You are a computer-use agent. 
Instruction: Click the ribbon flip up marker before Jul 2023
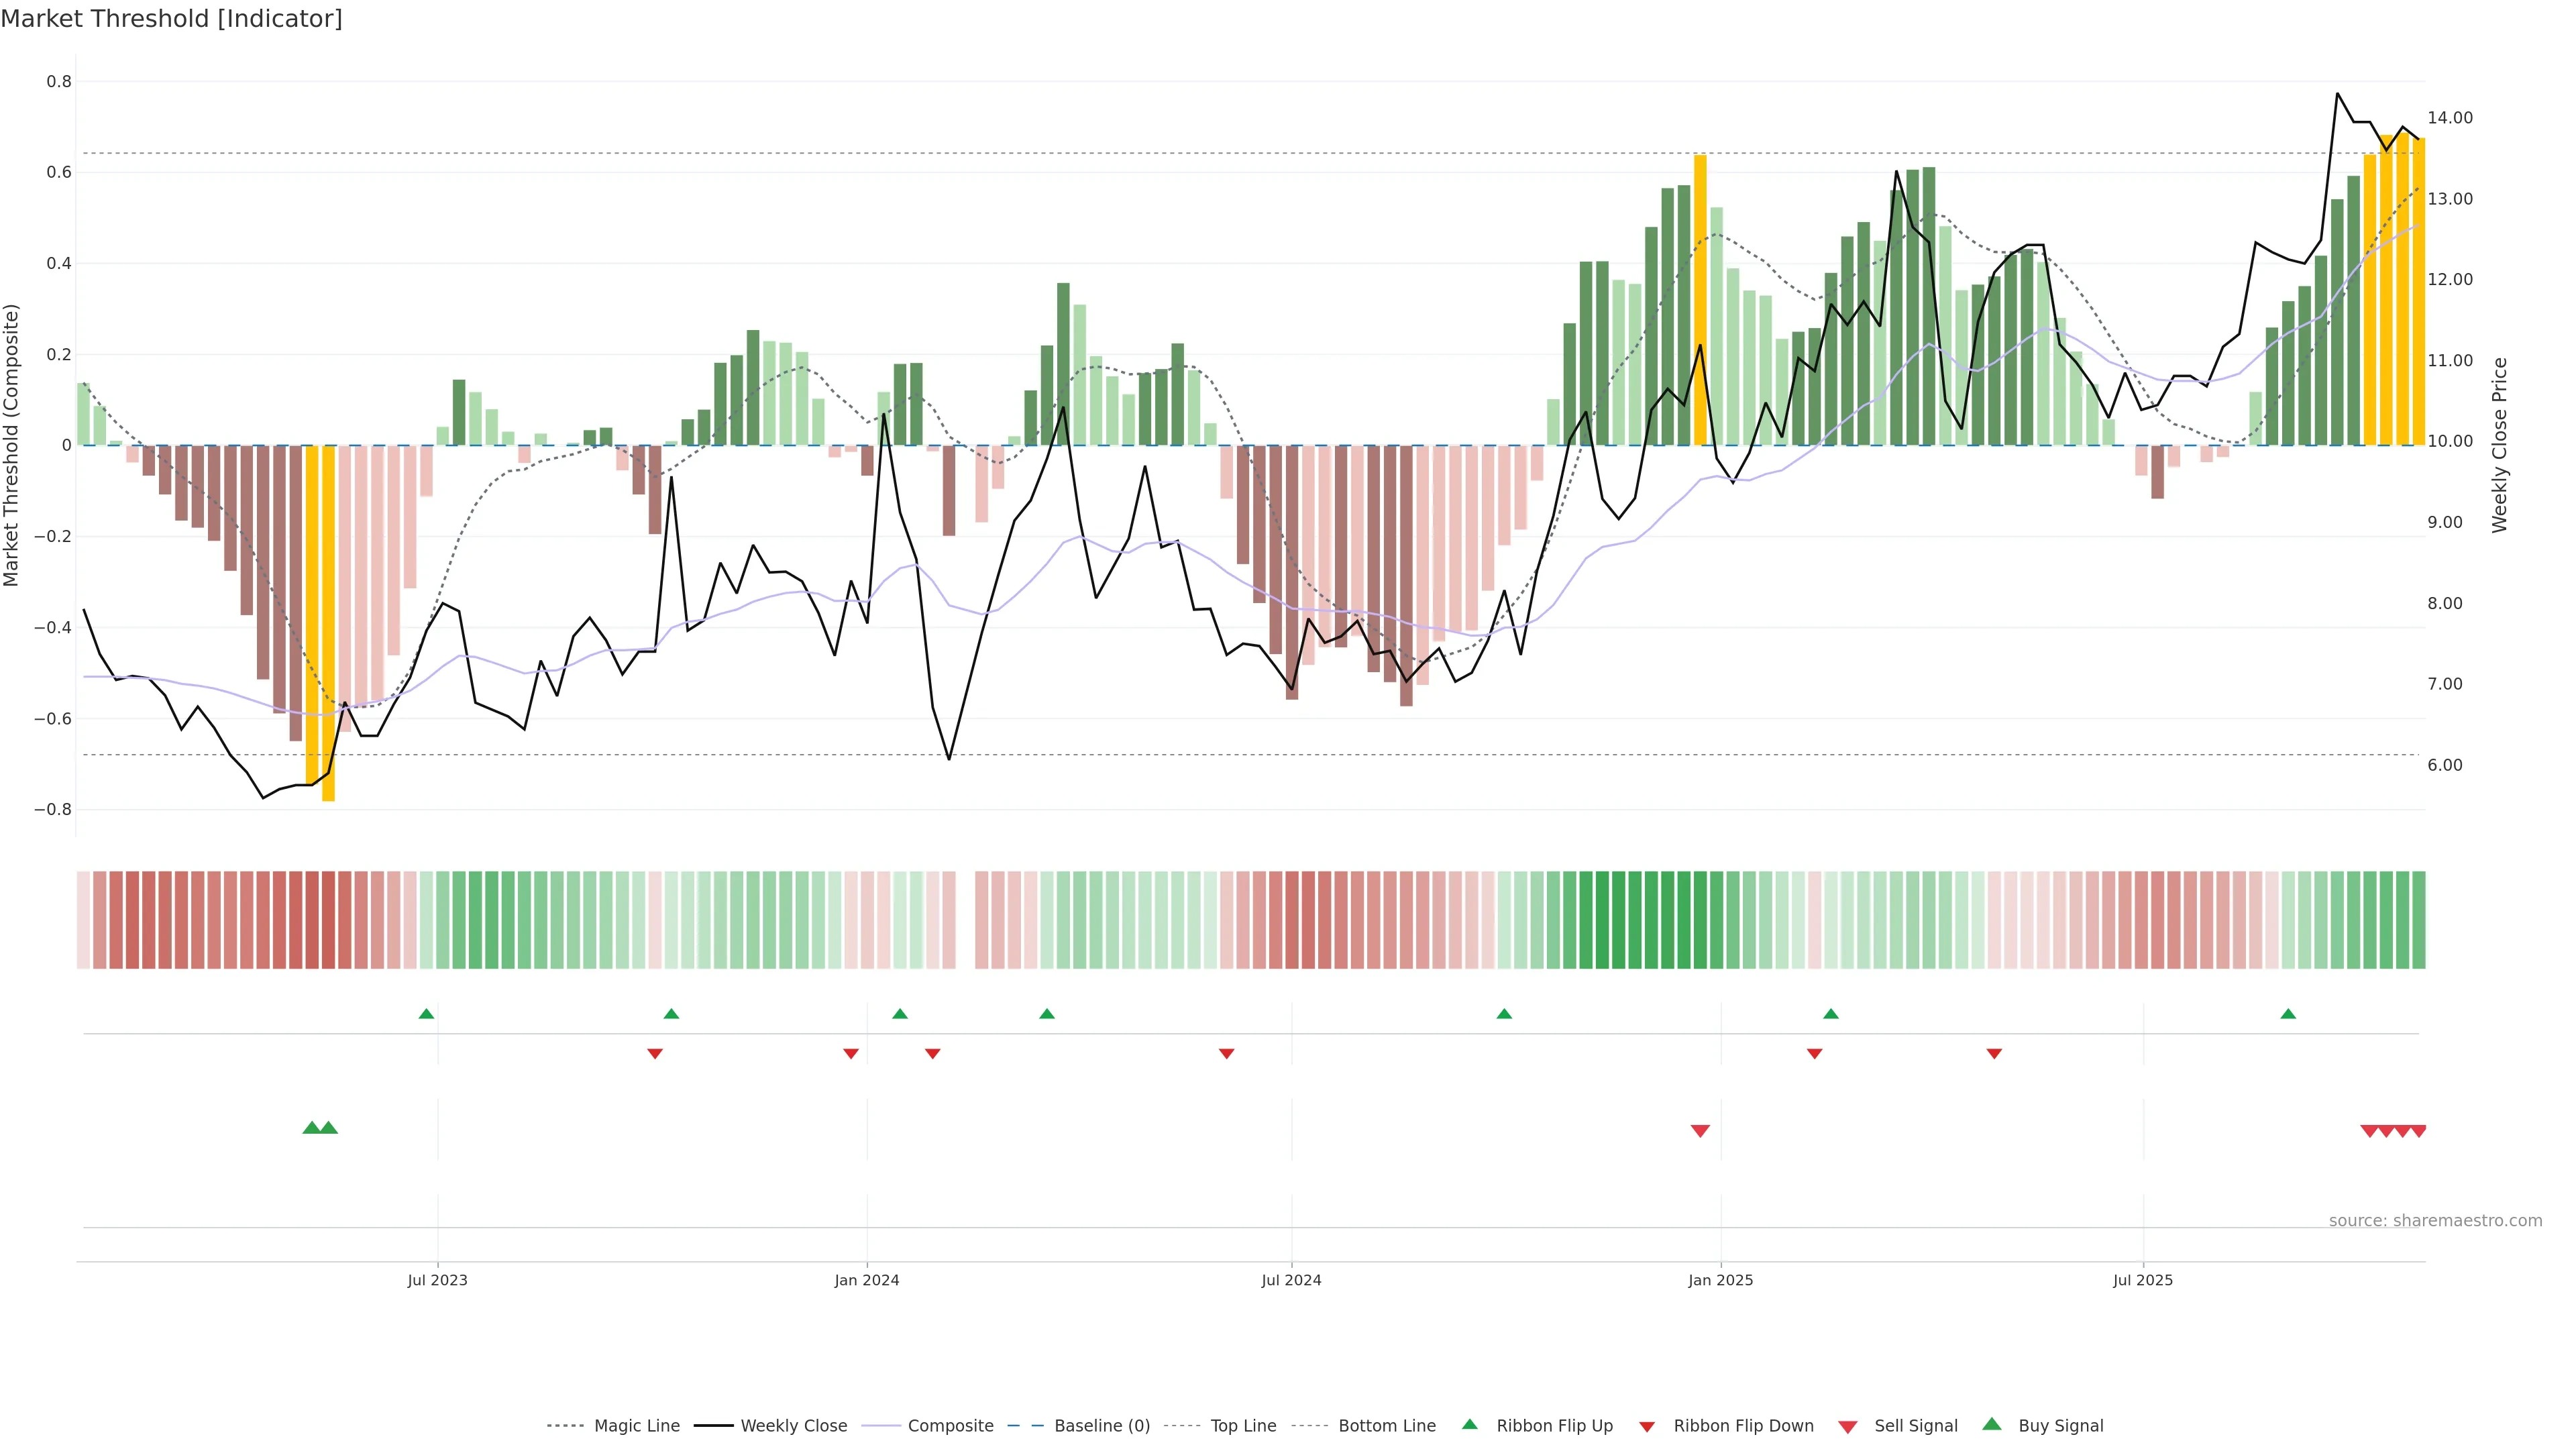(x=426, y=1014)
